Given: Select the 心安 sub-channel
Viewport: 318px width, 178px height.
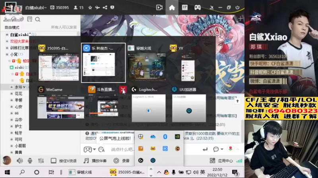Looking at the screenshot, I should (18, 107).
